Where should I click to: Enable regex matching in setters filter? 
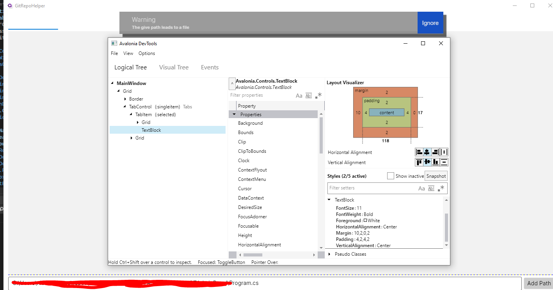[x=441, y=188]
